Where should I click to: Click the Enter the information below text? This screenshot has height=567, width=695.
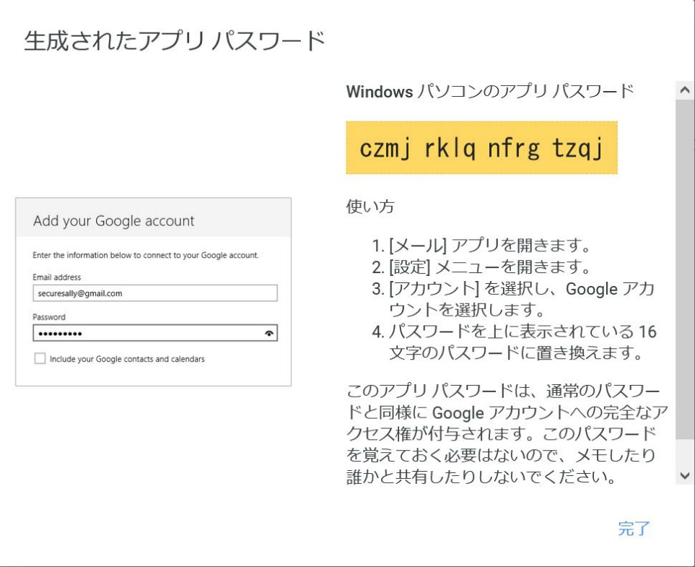pos(145,255)
